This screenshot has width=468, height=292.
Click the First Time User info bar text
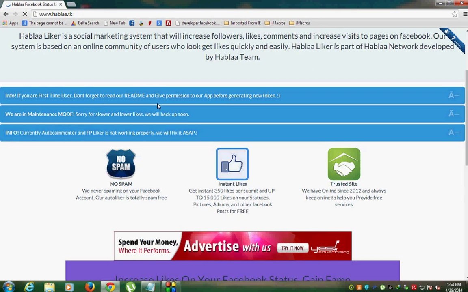(x=143, y=96)
